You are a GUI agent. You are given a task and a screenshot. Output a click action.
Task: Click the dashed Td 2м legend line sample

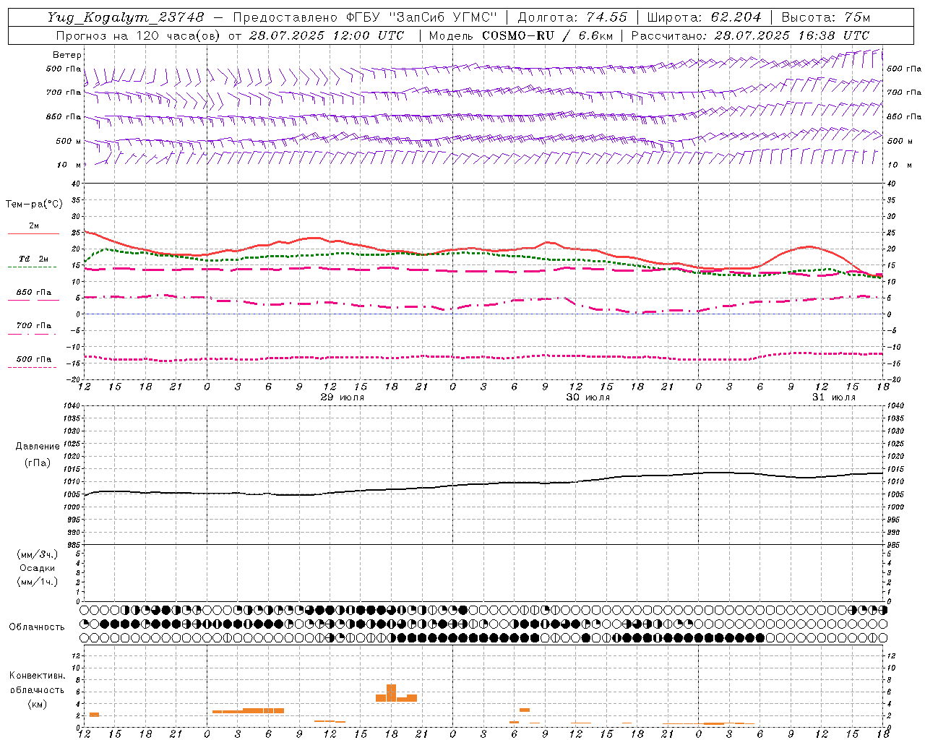click(33, 267)
